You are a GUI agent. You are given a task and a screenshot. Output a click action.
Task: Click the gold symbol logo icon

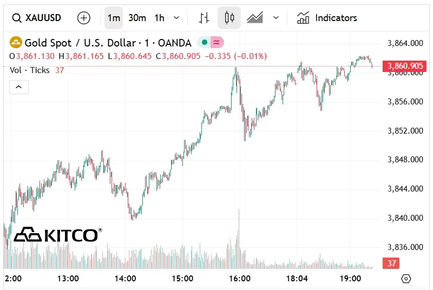(x=16, y=42)
